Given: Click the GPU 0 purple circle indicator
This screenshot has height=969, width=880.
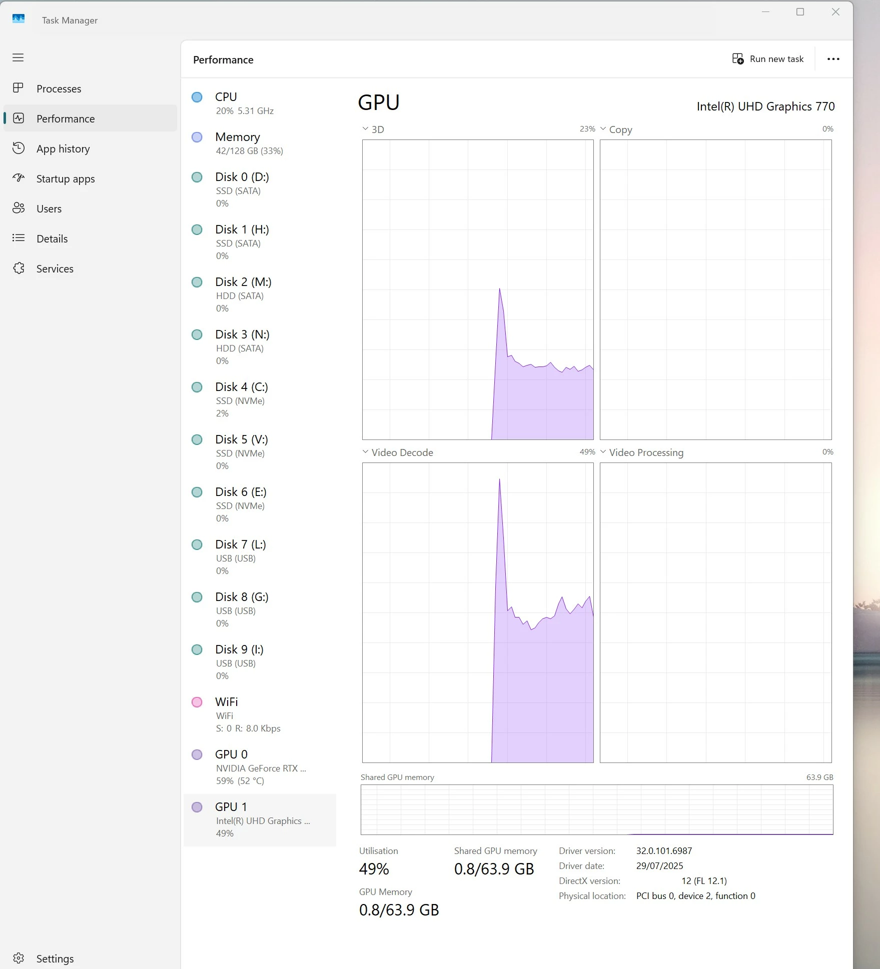Looking at the screenshot, I should (197, 754).
